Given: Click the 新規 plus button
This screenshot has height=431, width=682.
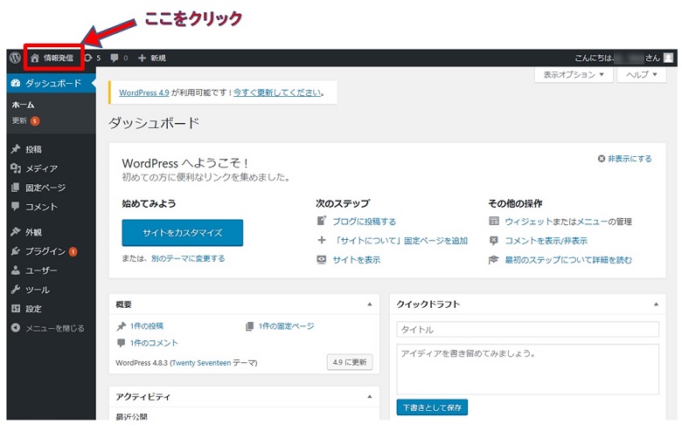Looking at the screenshot, I should [x=152, y=58].
